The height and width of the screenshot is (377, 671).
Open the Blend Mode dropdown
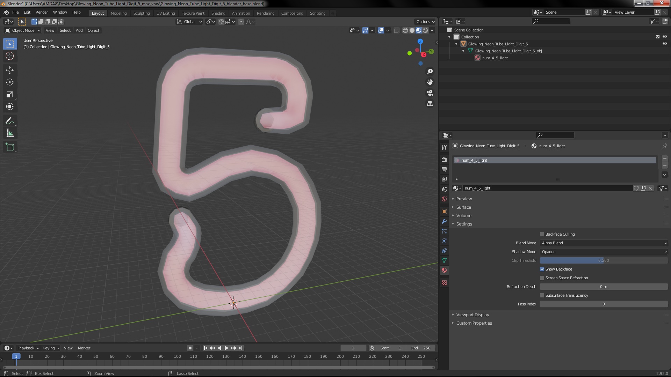coord(604,243)
